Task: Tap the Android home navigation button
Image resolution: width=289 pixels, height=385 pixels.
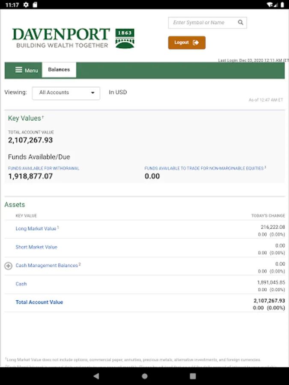Action: tap(145, 376)
